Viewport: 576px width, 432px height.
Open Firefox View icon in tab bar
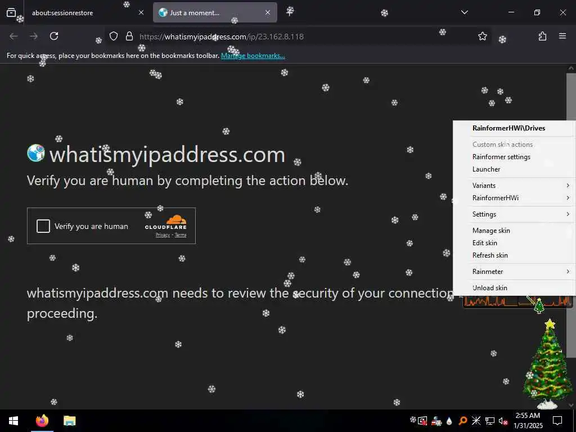11,12
